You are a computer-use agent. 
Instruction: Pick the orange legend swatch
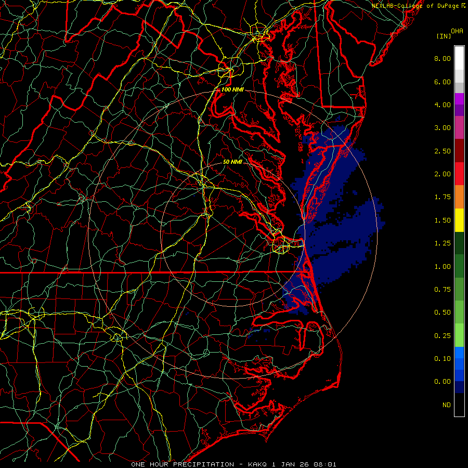point(459,197)
